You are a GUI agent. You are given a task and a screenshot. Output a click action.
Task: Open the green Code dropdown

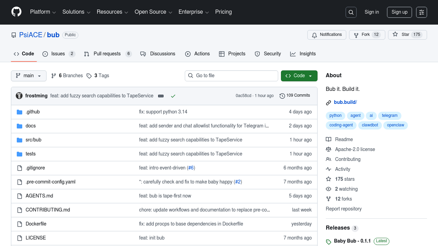299,76
